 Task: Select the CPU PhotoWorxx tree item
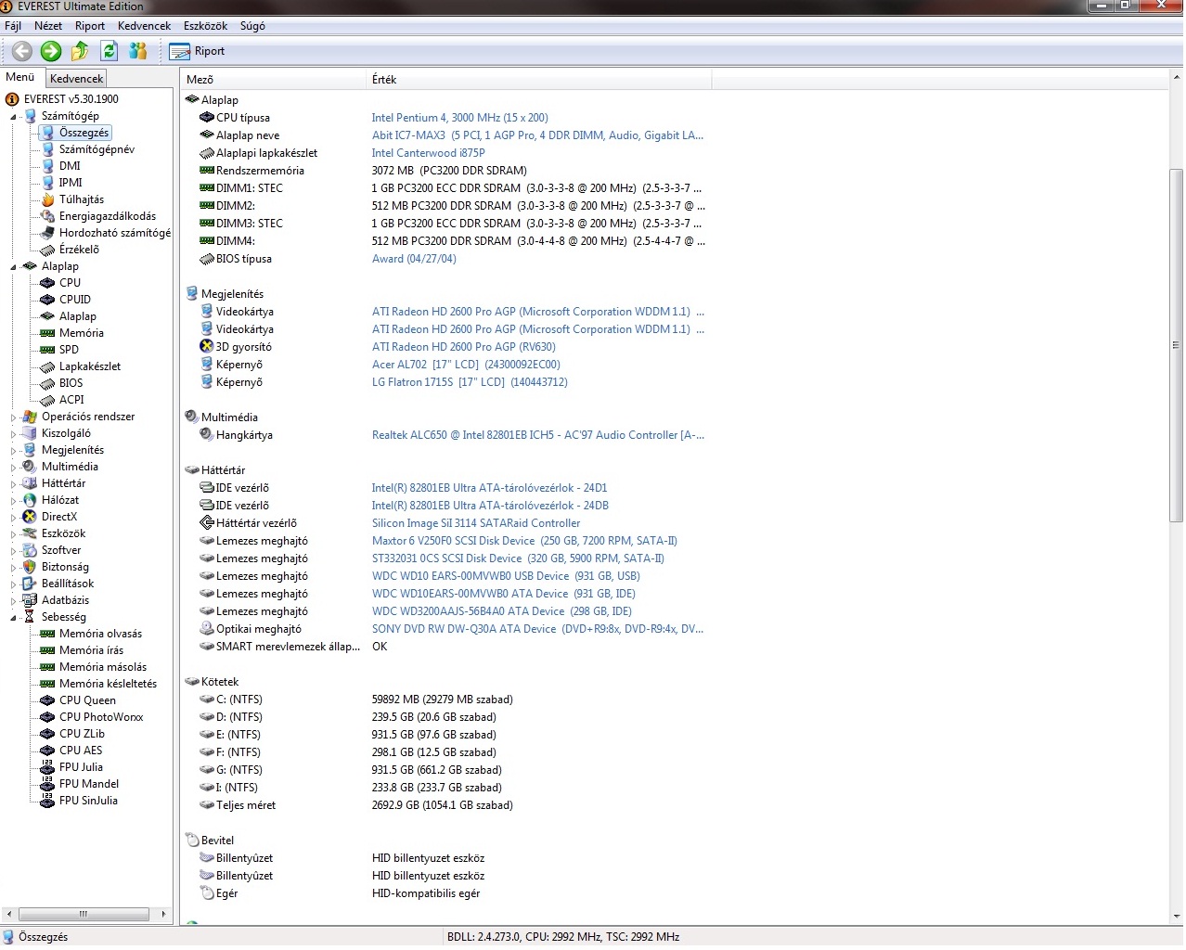[x=101, y=717]
